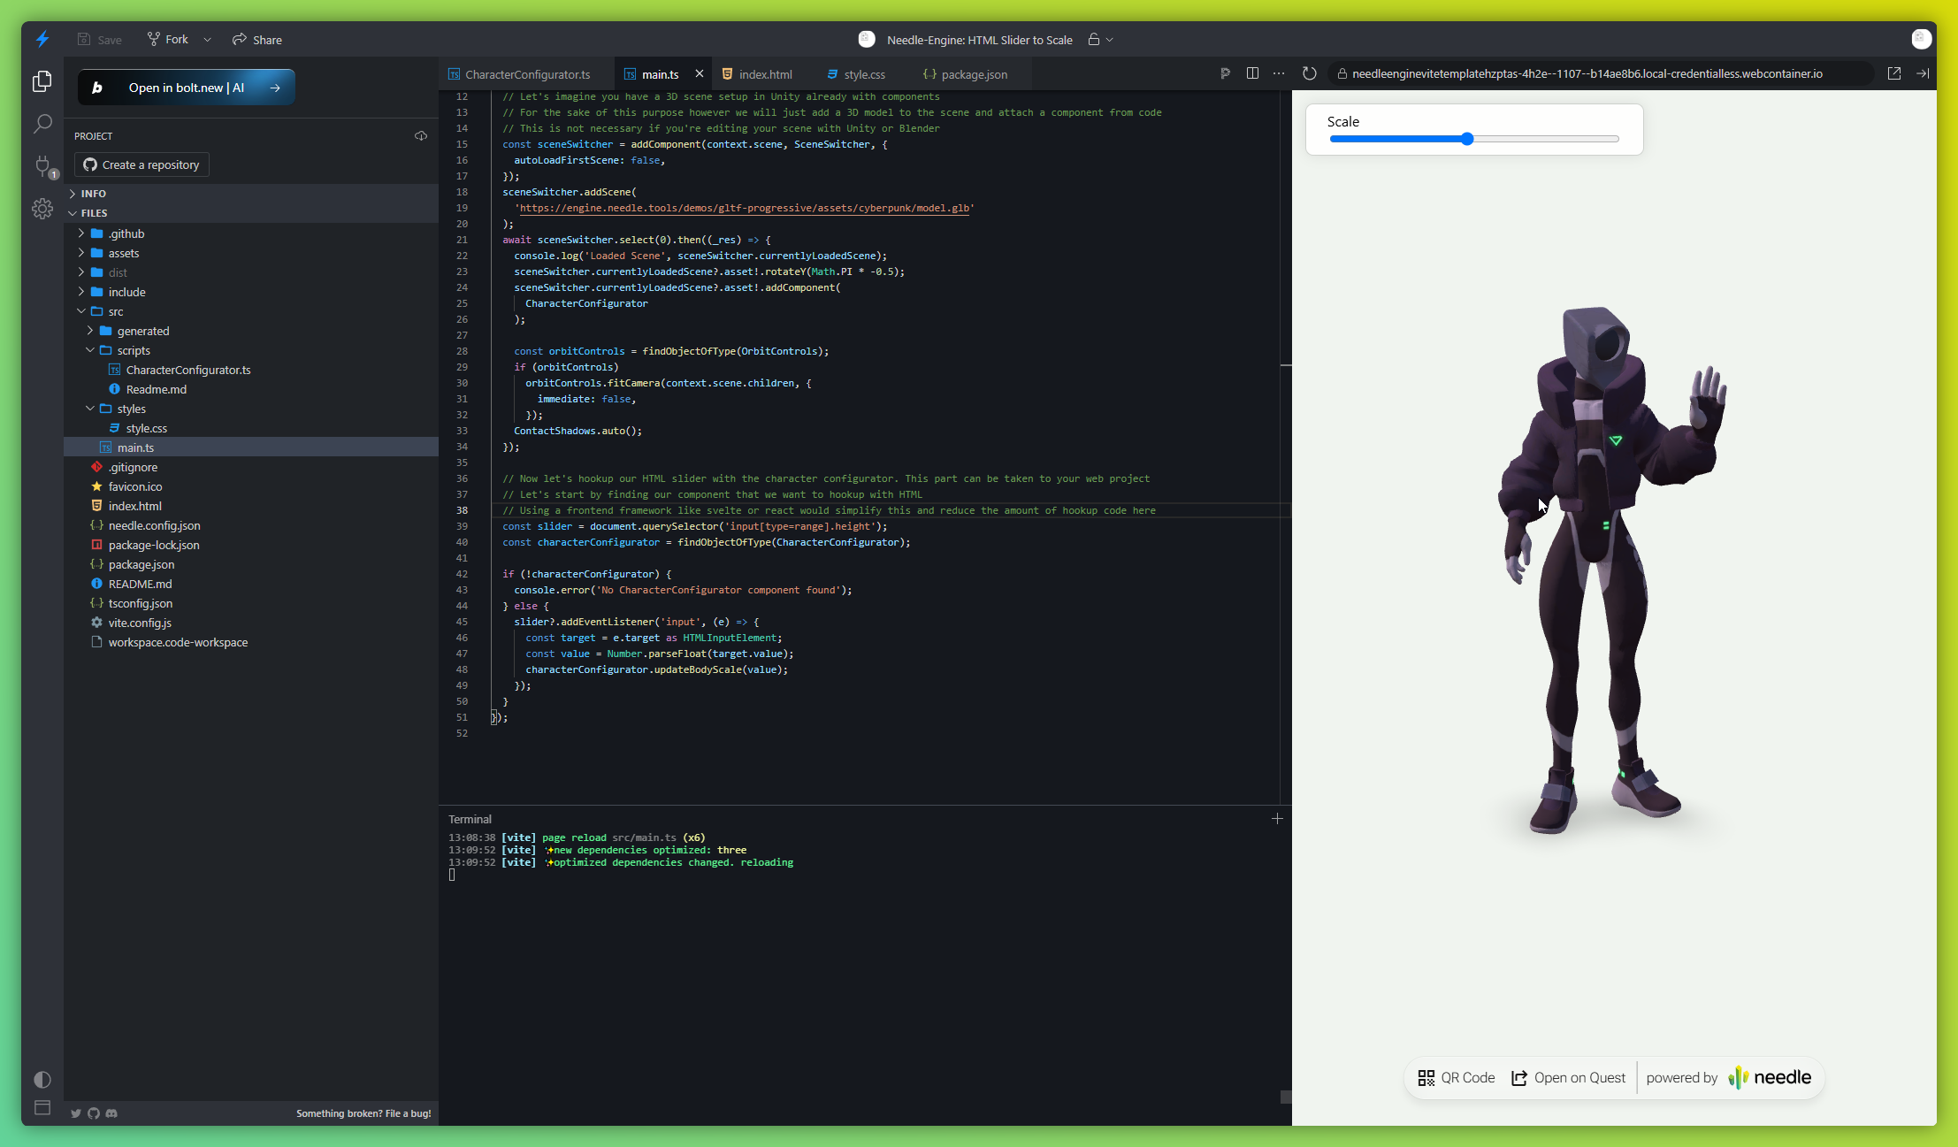The height and width of the screenshot is (1147, 1958).
Task: Open the Settings gear in sidebar
Action: [42, 209]
